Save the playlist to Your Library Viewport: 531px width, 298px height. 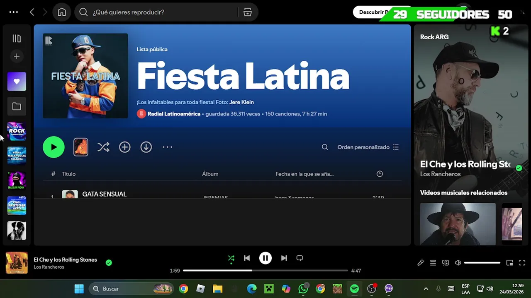coord(125,147)
